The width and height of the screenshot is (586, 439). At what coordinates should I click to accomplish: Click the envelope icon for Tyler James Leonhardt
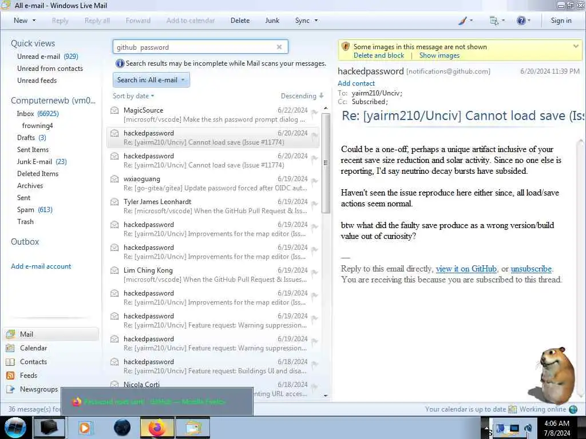[x=114, y=202]
